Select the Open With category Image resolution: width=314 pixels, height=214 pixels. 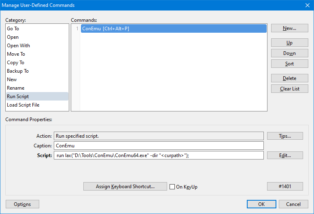[x=18, y=46]
